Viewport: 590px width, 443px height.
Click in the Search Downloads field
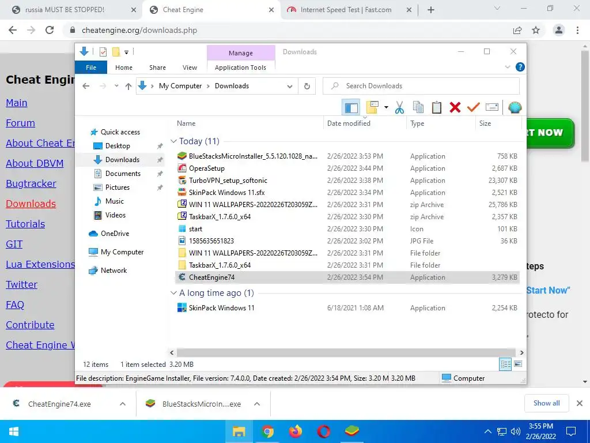click(x=421, y=87)
